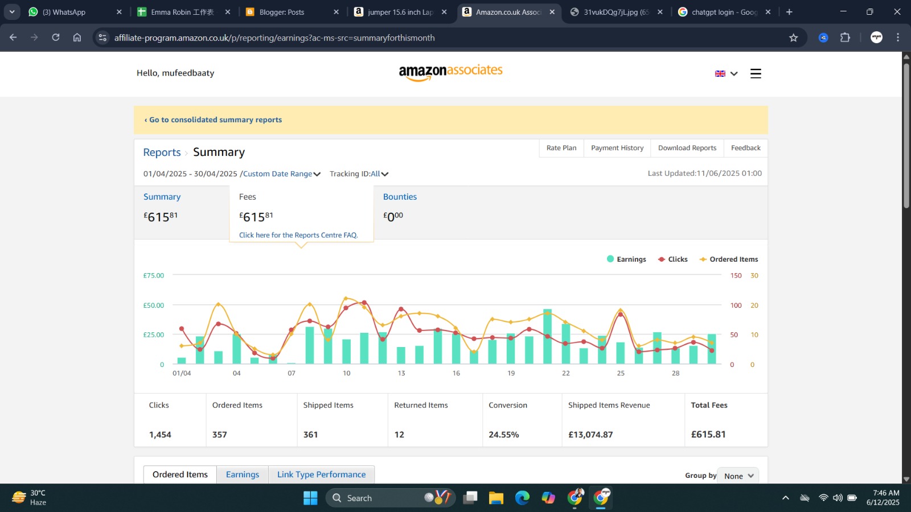Toggle Clicks series in chart legend

pos(673,259)
